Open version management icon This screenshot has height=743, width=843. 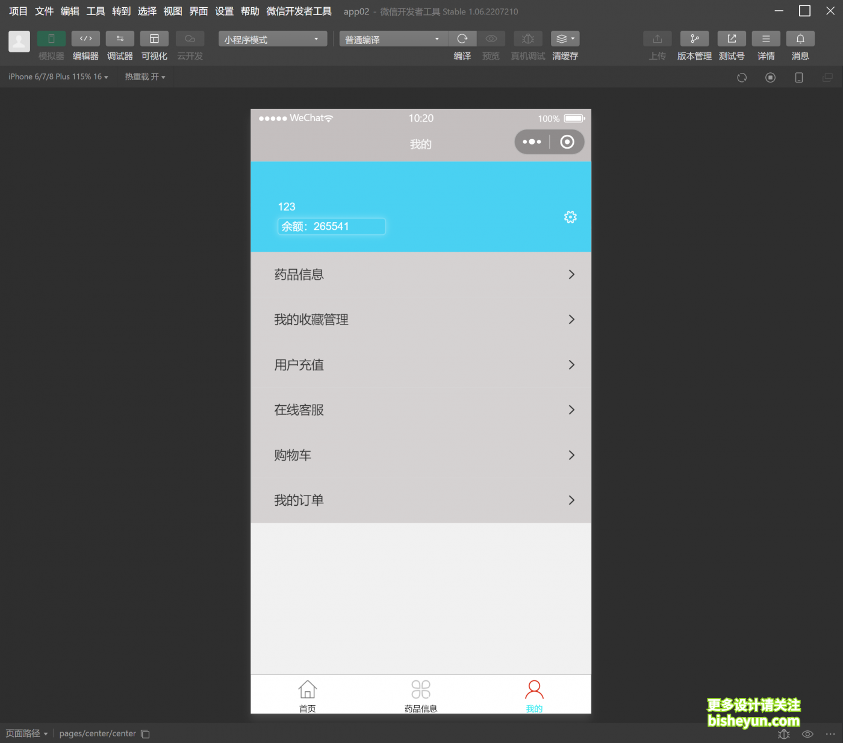[x=694, y=39]
